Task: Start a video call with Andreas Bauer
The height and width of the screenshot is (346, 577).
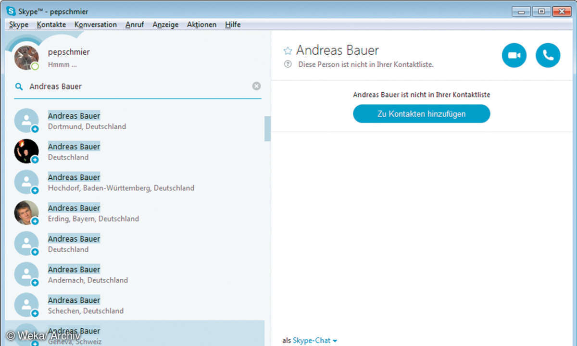Action: click(x=514, y=55)
